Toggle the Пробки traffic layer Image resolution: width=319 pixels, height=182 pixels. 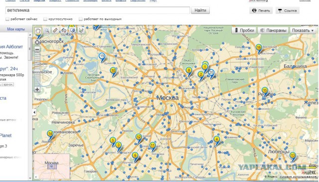pyautogui.click(x=244, y=30)
